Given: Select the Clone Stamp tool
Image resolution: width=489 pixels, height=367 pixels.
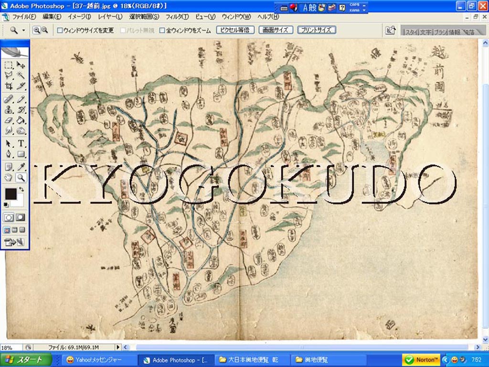Looking at the screenshot, I should [9, 109].
